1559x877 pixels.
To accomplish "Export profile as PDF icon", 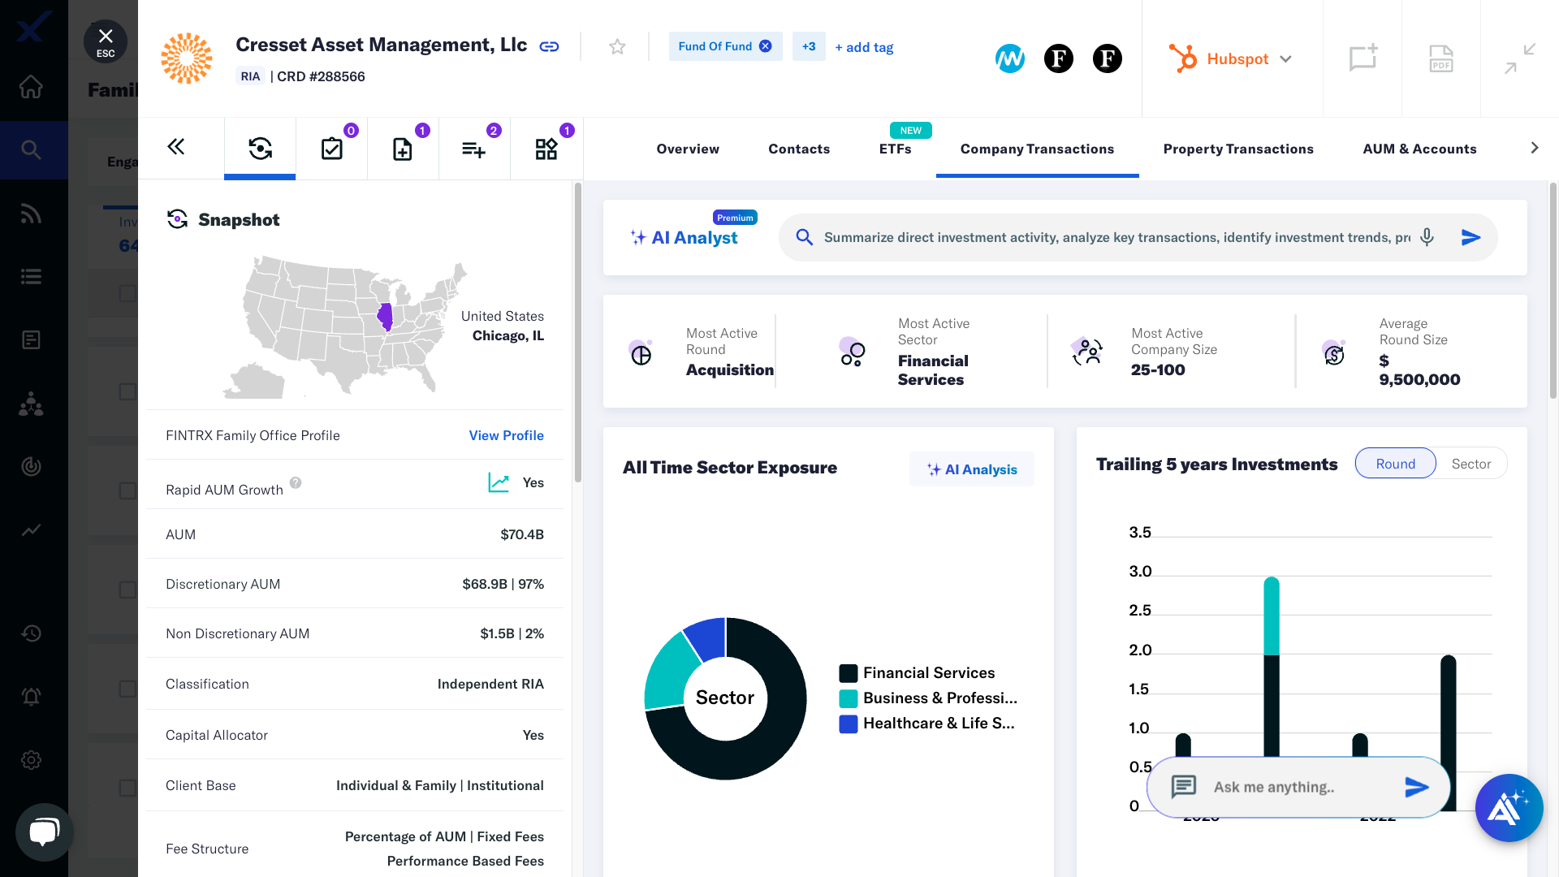I will coord(1440,58).
